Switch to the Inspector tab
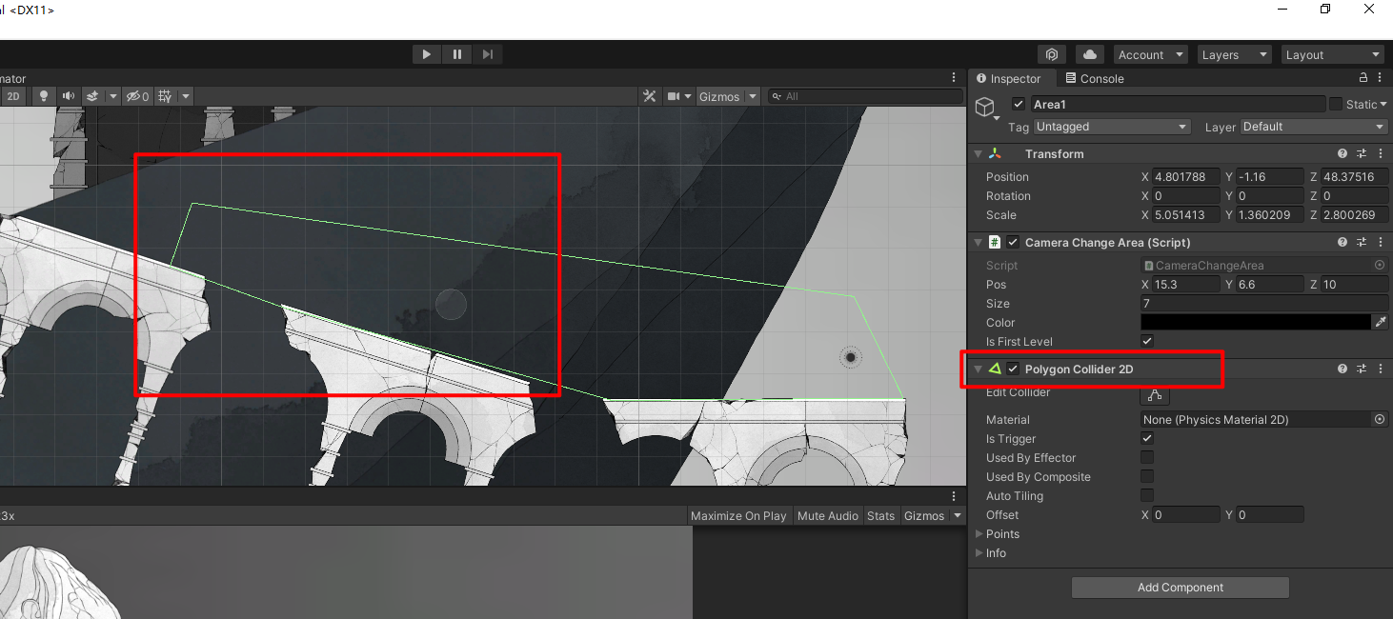 coord(1008,79)
